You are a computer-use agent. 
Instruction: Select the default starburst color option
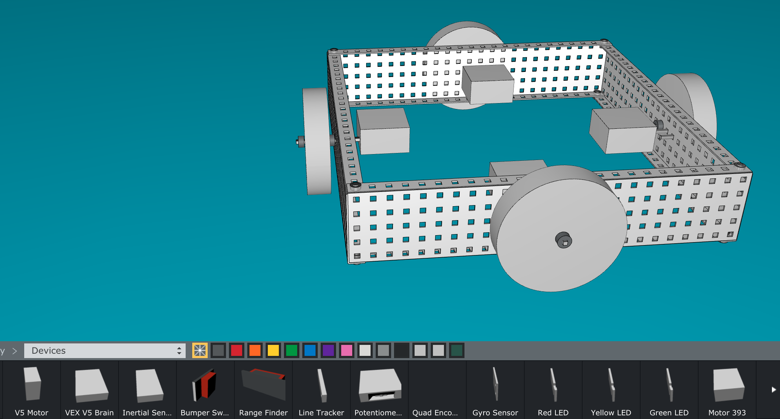[x=200, y=350]
